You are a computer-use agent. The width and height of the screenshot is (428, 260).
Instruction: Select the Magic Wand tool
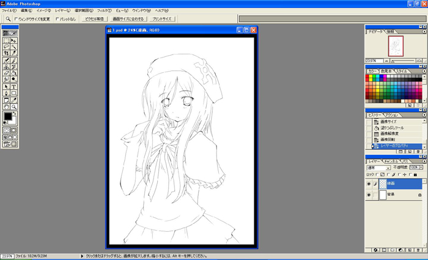(x=13, y=46)
